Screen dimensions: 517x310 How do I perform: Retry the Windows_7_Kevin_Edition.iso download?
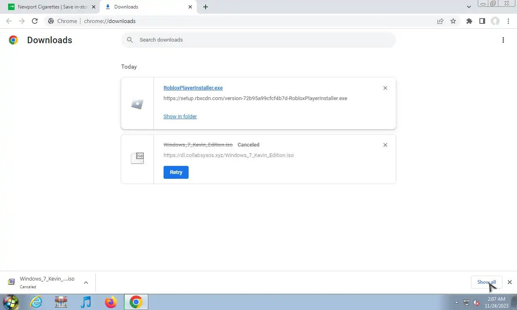point(176,172)
